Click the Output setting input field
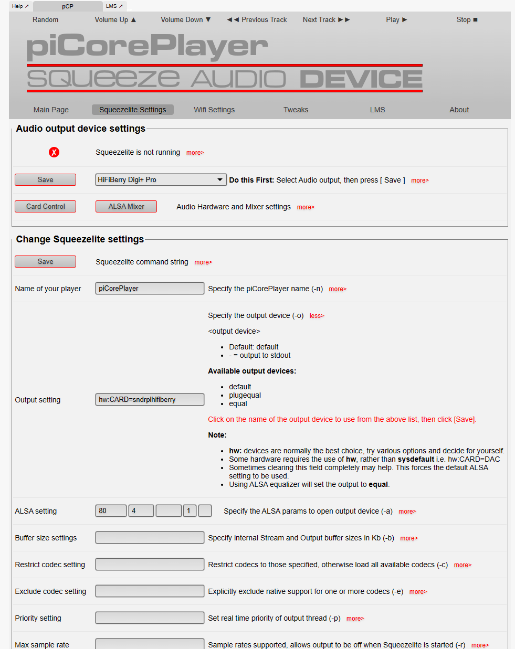The width and height of the screenshot is (515, 649). pos(150,399)
